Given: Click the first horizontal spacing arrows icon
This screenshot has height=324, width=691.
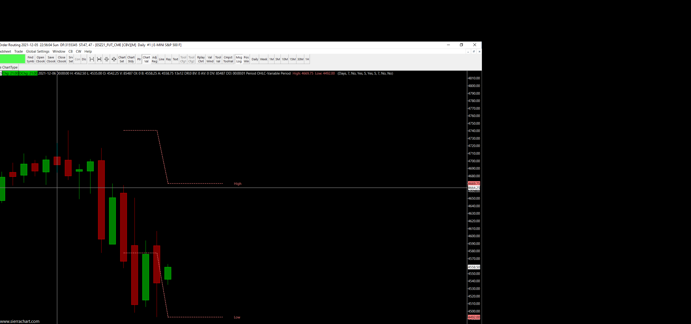Looking at the screenshot, I should click(x=92, y=59).
